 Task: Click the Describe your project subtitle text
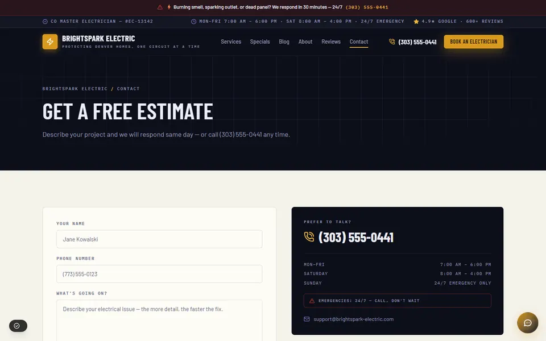click(x=166, y=134)
